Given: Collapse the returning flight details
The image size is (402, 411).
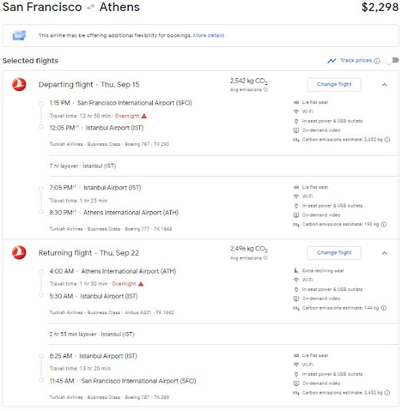Looking at the screenshot, I should [384, 252].
